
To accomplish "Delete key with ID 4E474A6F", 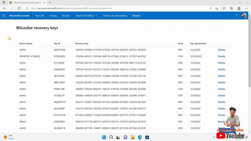I will (221, 76).
